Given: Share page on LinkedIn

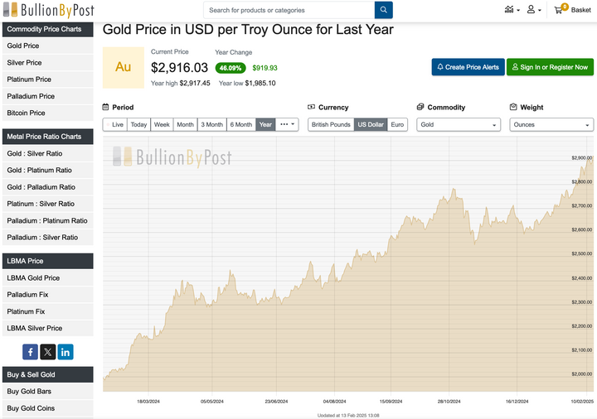Looking at the screenshot, I should click(66, 352).
